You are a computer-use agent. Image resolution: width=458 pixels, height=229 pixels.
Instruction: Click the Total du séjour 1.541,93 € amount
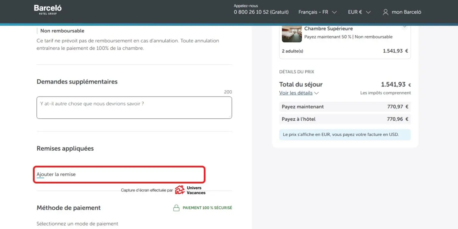click(x=393, y=84)
